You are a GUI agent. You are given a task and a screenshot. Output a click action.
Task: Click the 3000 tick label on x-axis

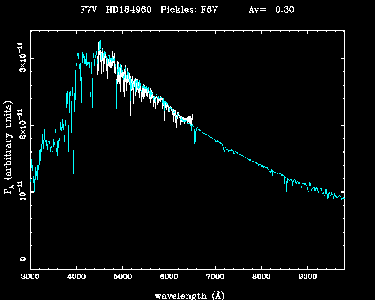click(x=30, y=277)
